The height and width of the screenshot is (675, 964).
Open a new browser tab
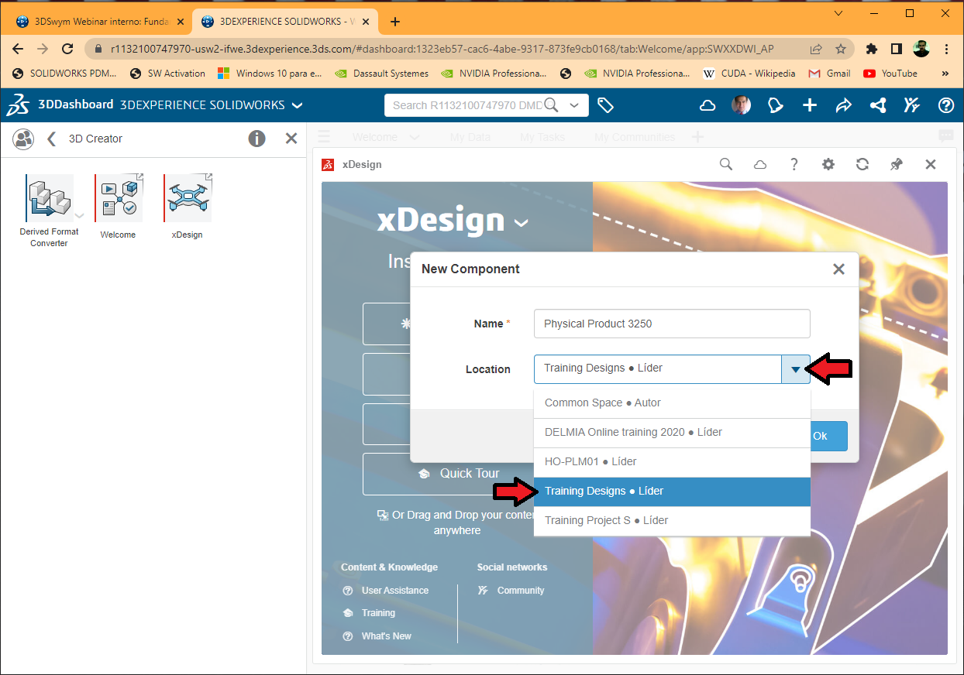(x=395, y=22)
